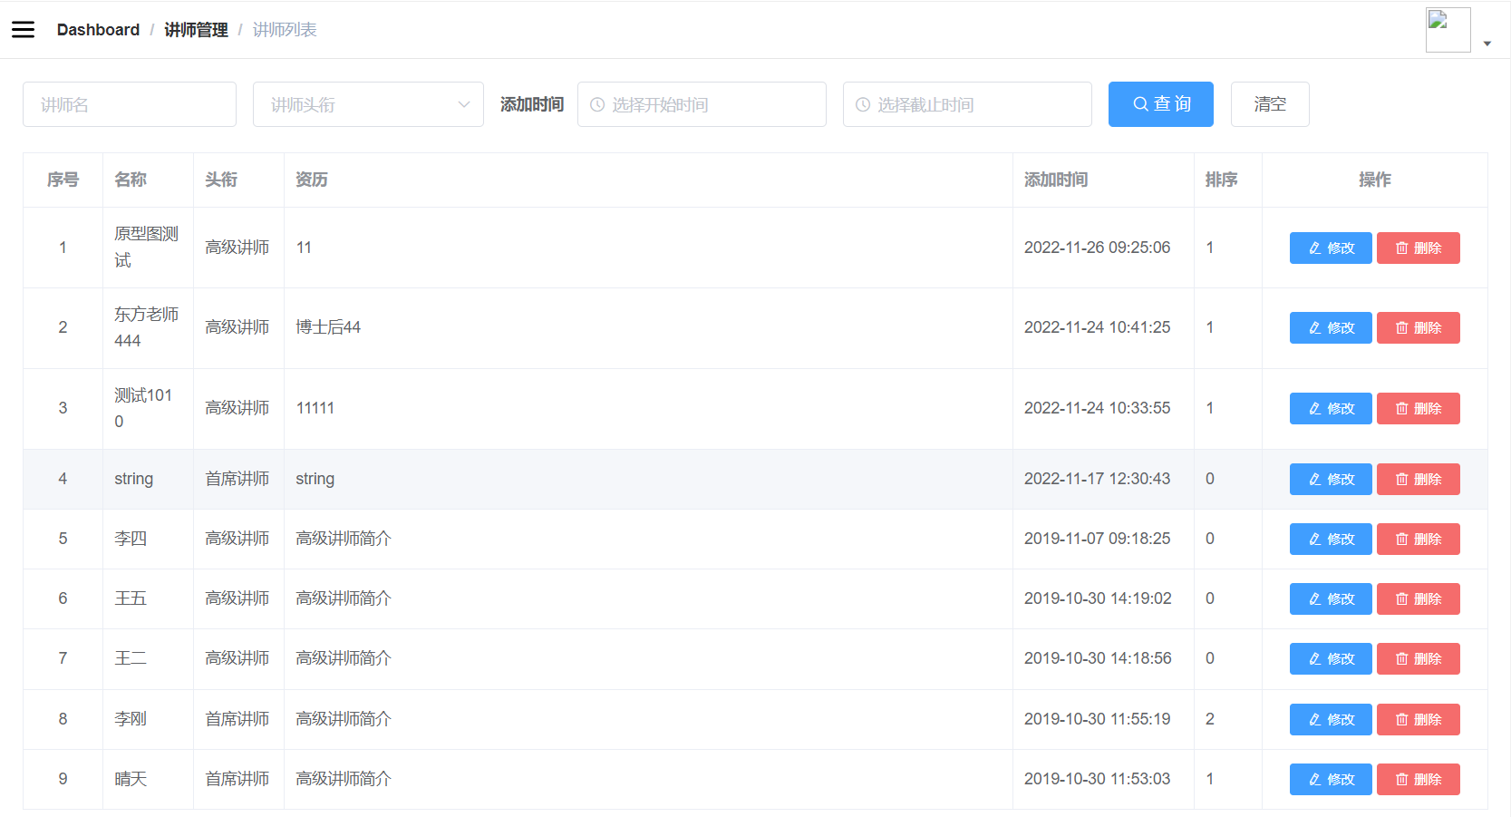Viewport: 1511px width, 817px height.
Task: Click the 序号 column header
Action: point(63,180)
